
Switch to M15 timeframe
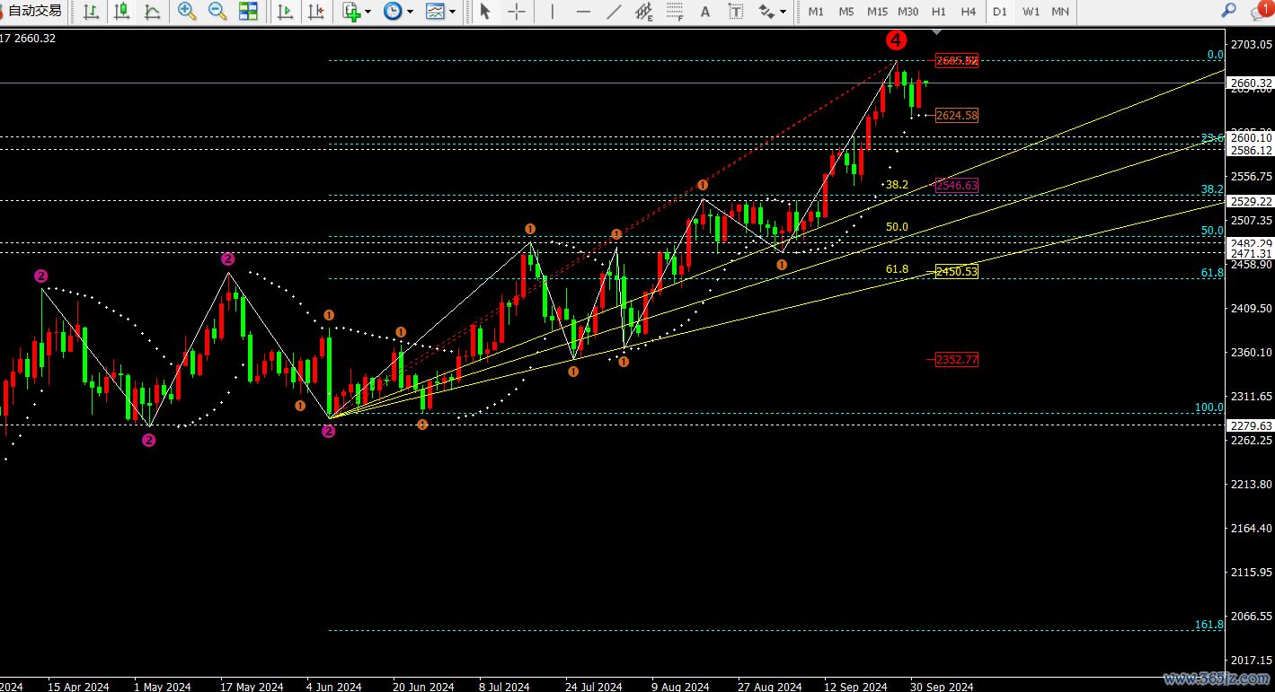878,12
